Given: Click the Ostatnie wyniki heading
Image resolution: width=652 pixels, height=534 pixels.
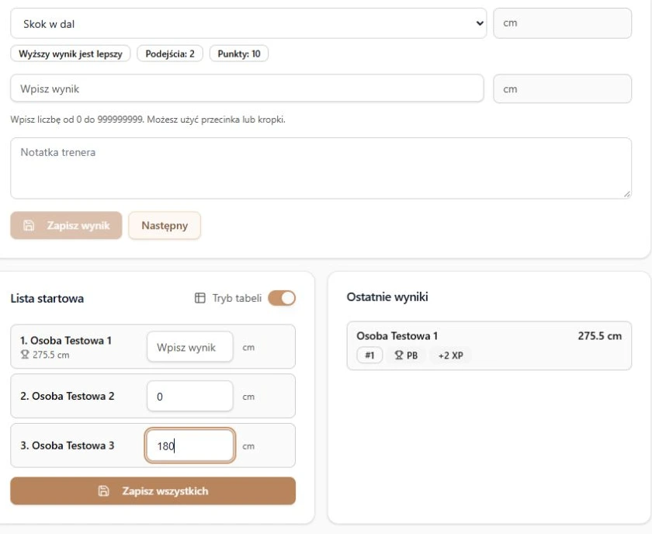Looking at the screenshot, I should point(387,297).
